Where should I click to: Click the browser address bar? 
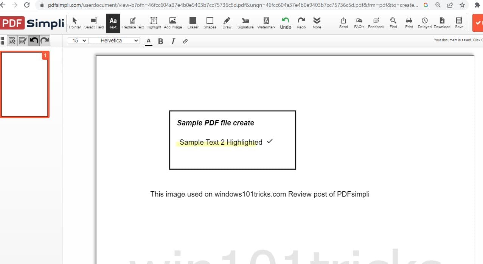233,5
